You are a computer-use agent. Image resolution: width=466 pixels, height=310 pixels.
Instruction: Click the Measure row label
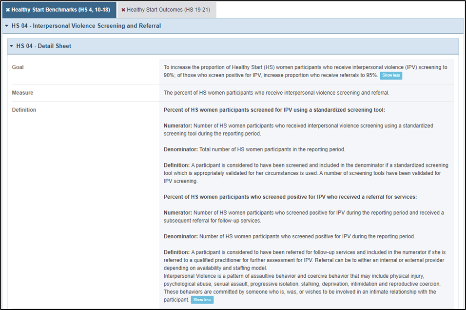[22, 93]
